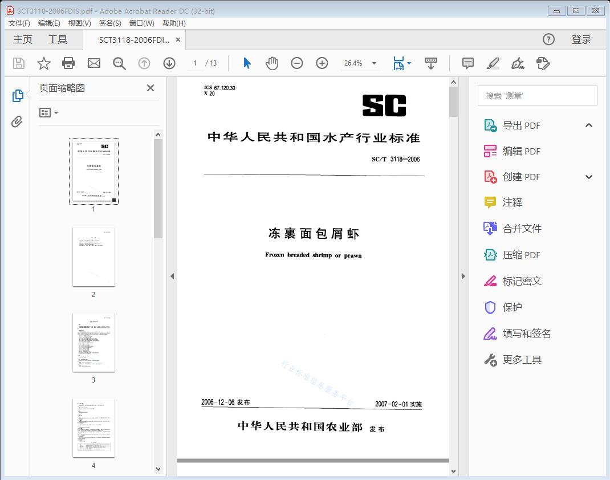Open the 视图(V) menu

[x=79, y=23]
